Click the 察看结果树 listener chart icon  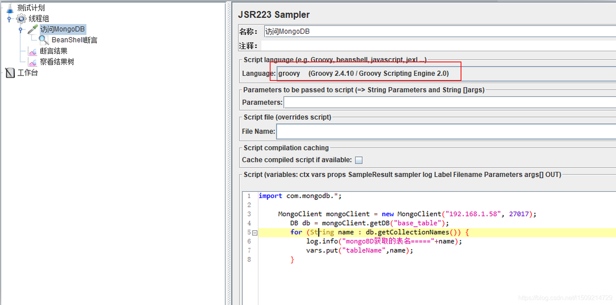click(33, 62)
